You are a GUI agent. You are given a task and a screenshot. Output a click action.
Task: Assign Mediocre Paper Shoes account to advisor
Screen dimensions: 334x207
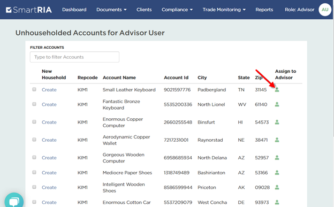click(x=277, y=172)
